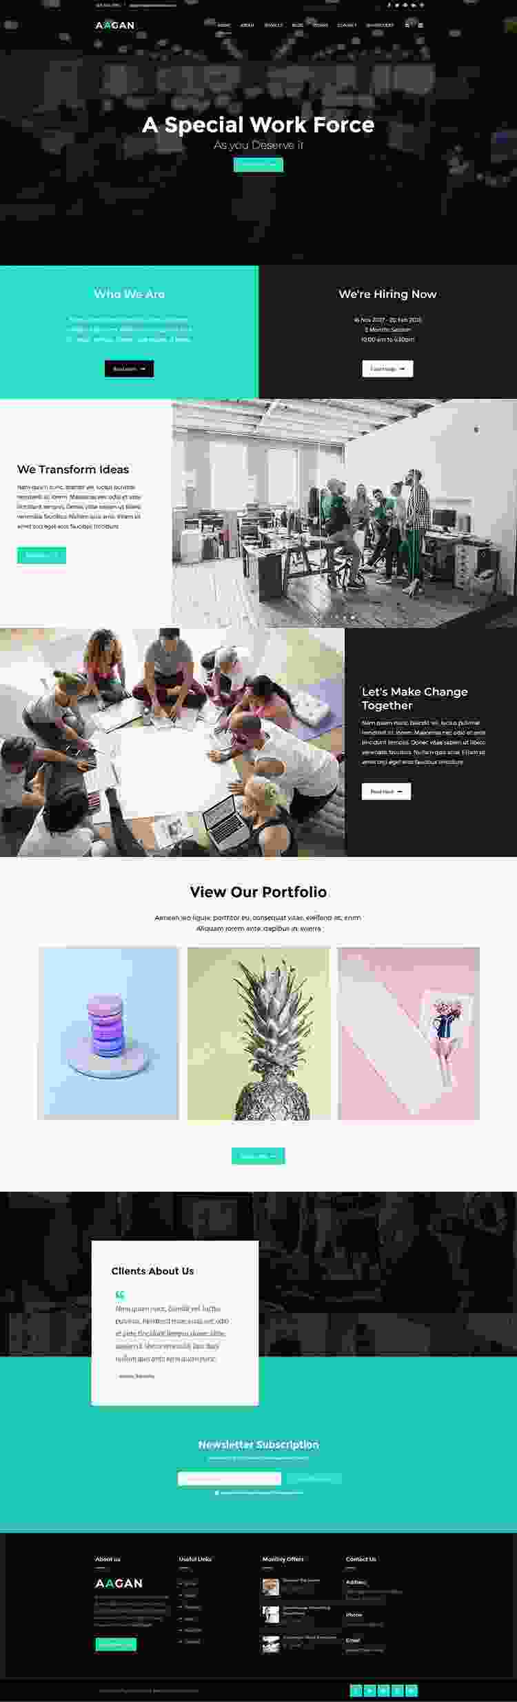Open the search icon in the navigation bar
This screenshot has height=1702, width=517.
(407, 25)
